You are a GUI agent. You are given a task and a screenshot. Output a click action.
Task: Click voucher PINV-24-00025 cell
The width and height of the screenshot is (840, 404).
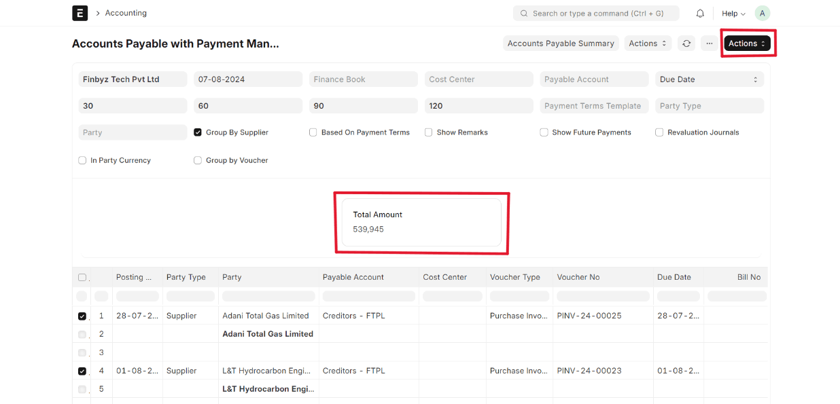click(589, 316)
